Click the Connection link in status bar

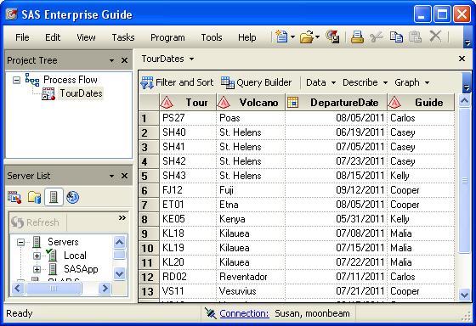tap(244, 313)
